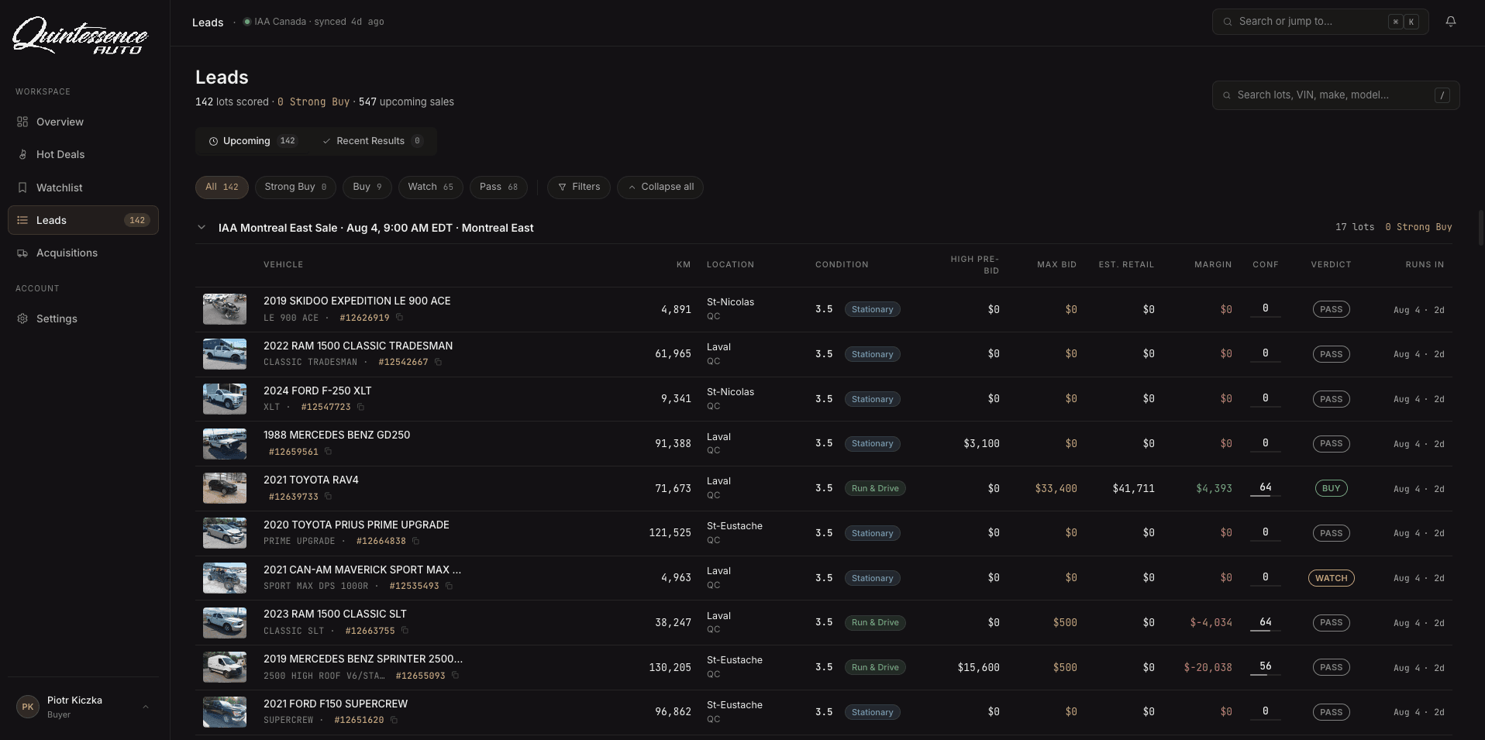The image size is (1485, 740).
Task: Copy lot number #12655093
Action: click(455, 676)
